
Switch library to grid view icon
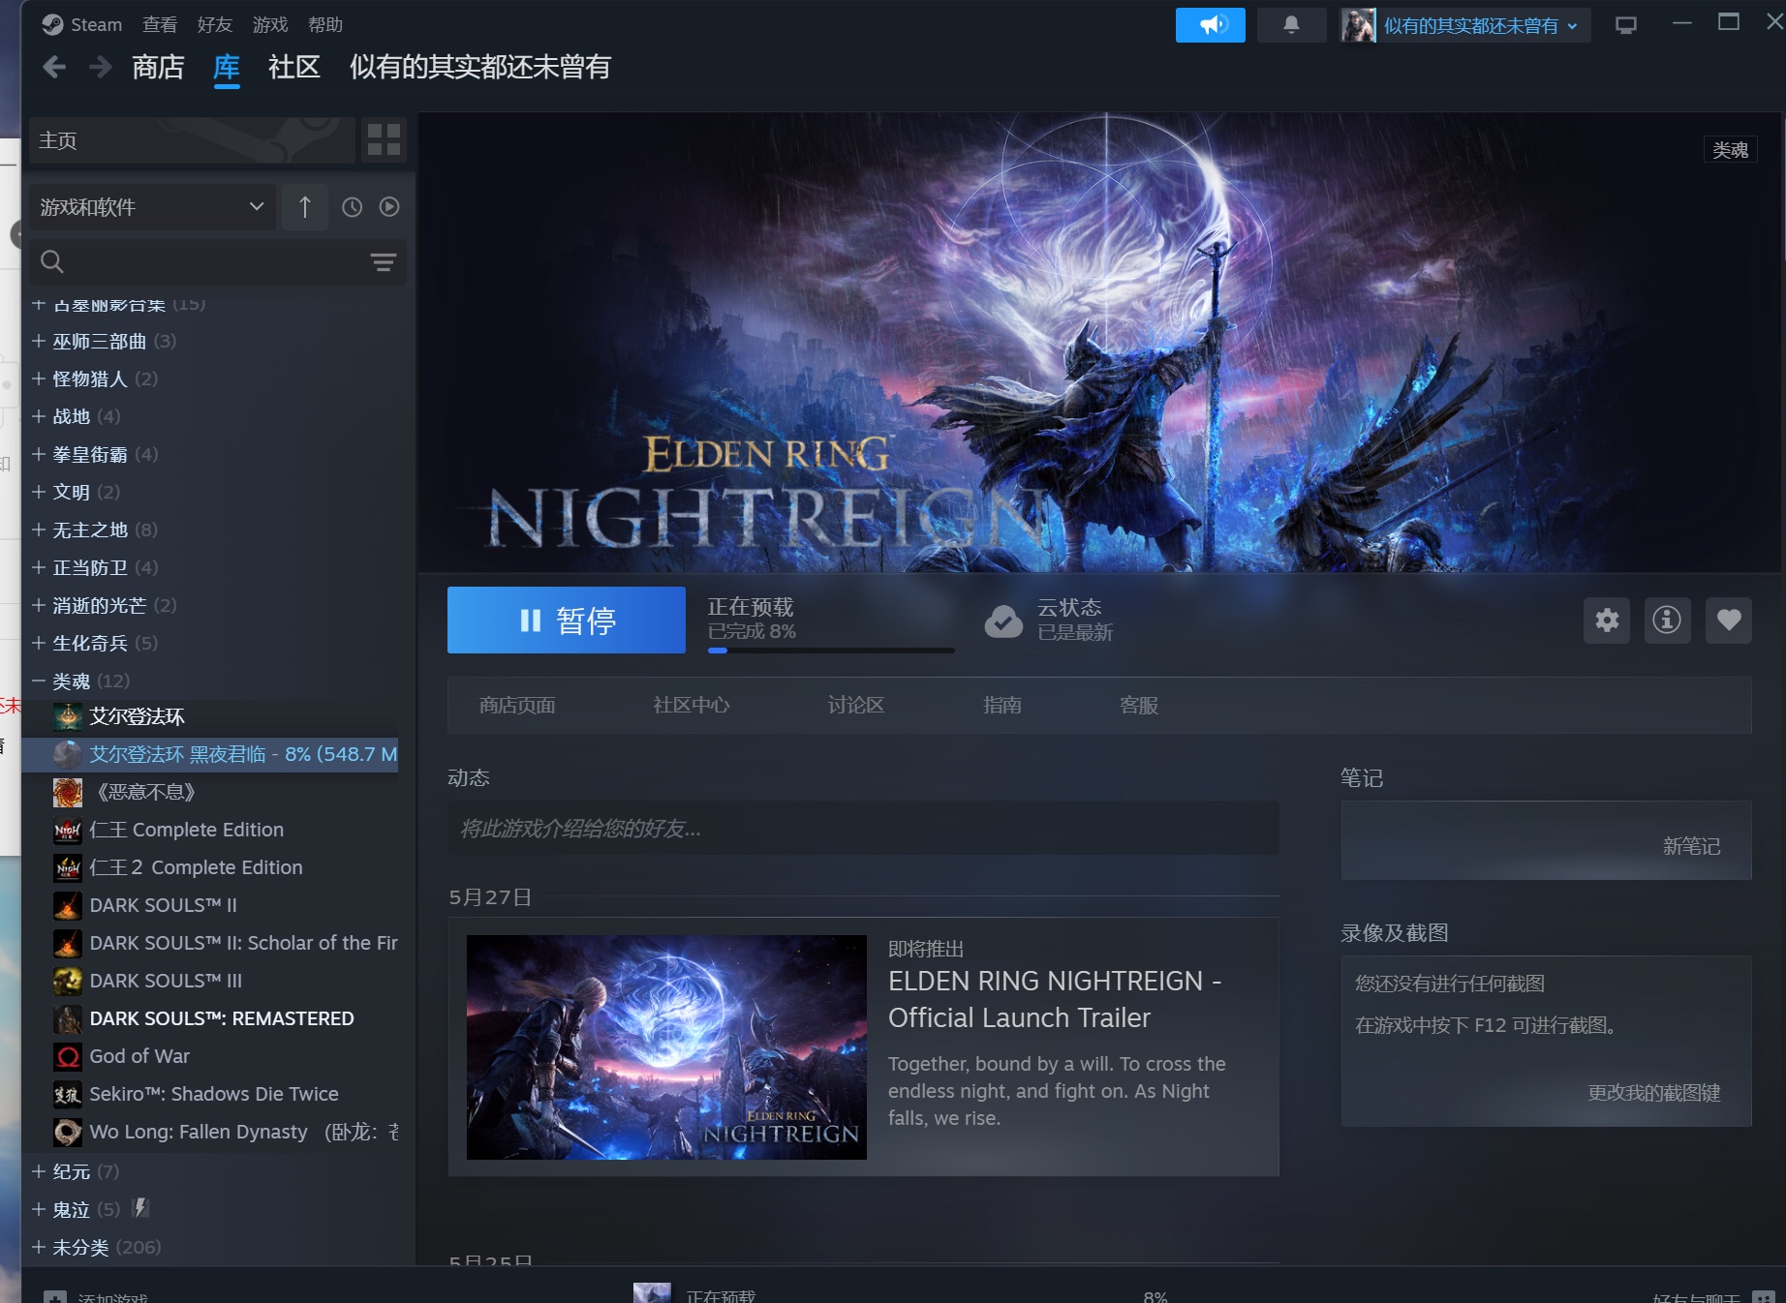[x=384, y=139]
